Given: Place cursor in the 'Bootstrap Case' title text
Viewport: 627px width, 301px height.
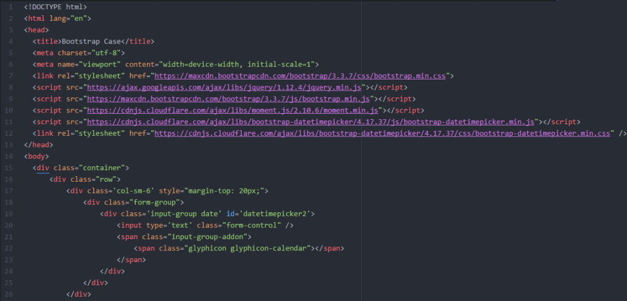Looking at the screenshot, I should [91, 41].
